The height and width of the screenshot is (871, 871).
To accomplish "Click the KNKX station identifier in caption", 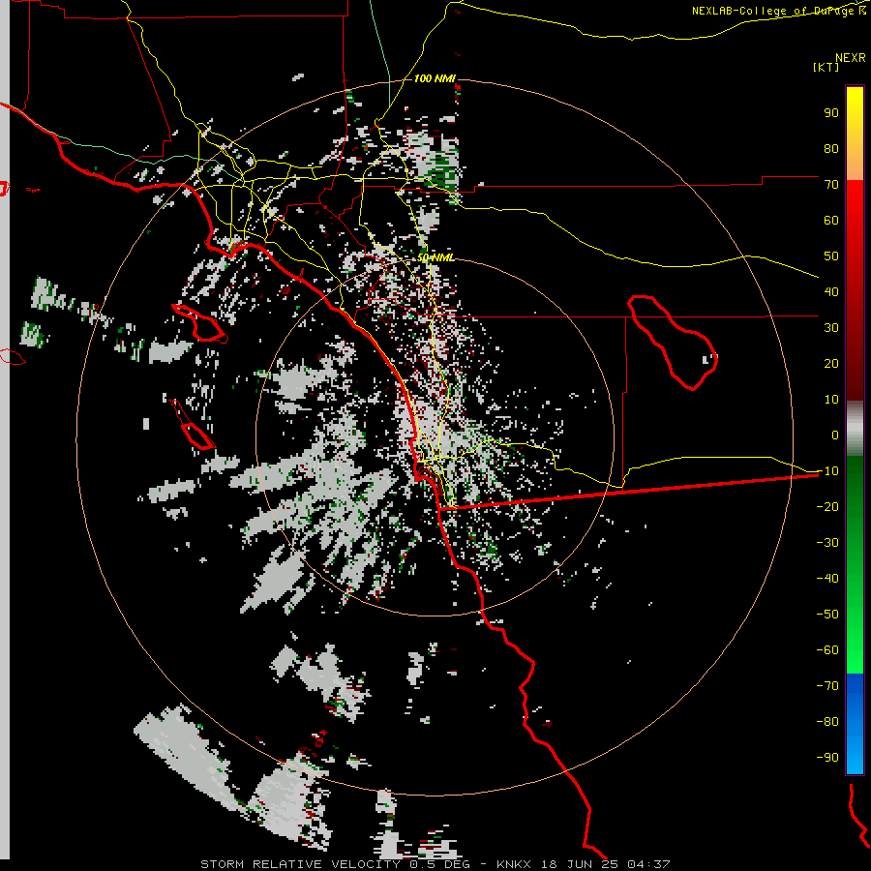I will coord(515,864).
